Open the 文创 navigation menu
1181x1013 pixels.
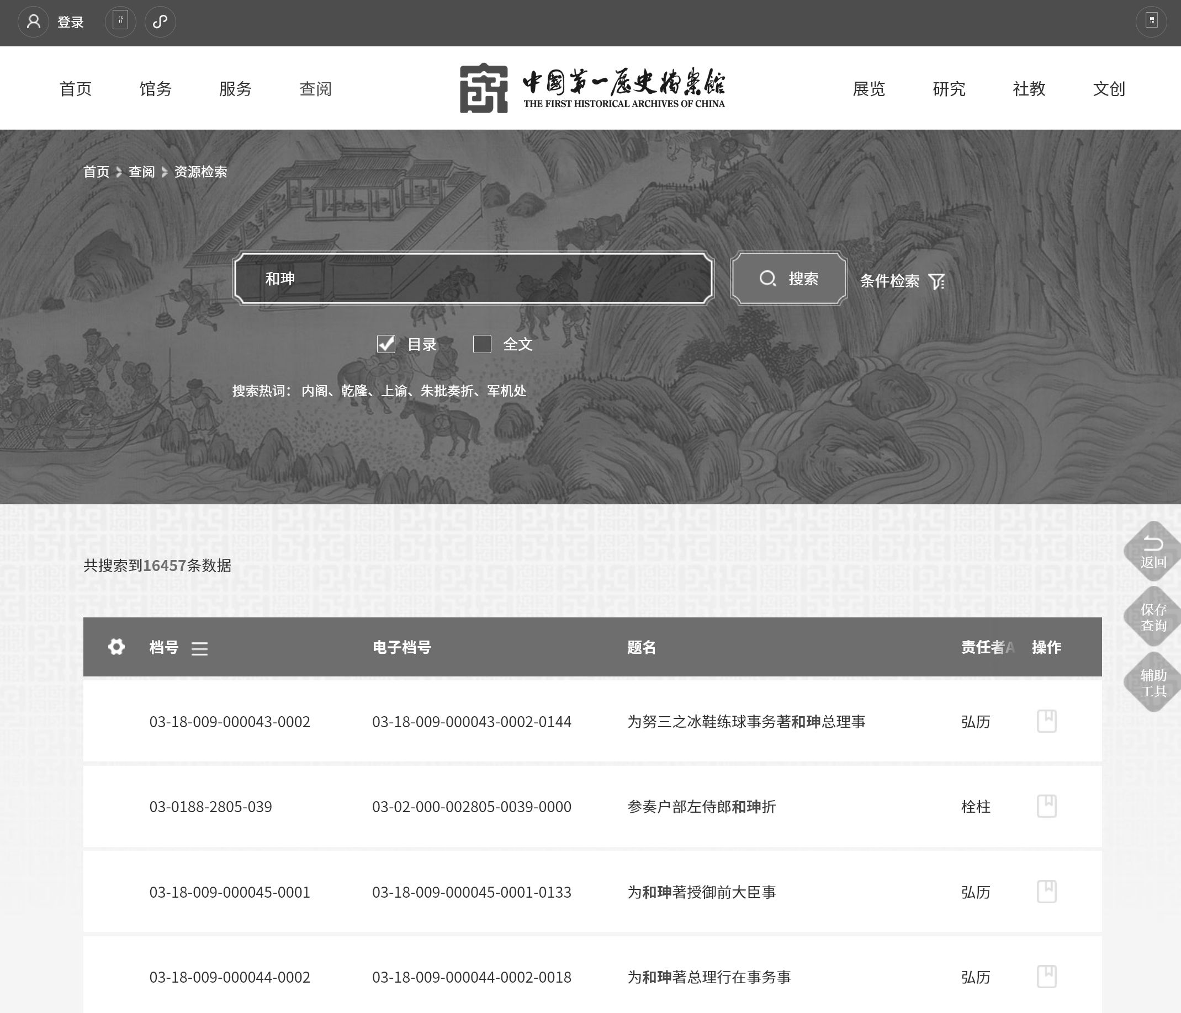coord(1109,88)
